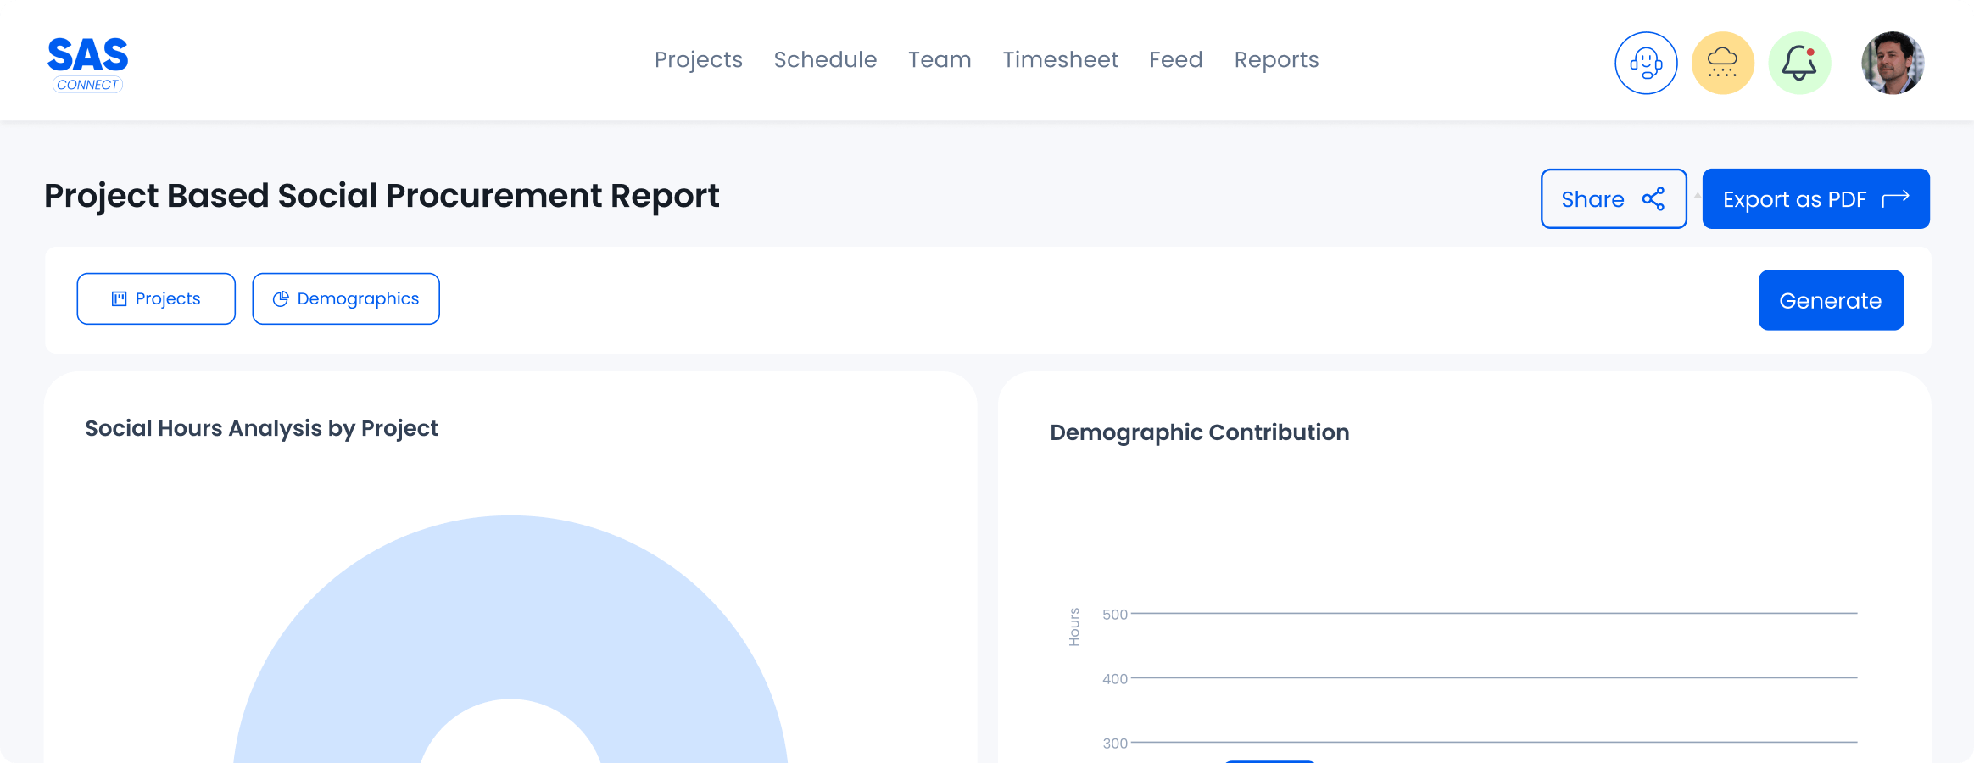Click the SAS Connect logo

87,62
